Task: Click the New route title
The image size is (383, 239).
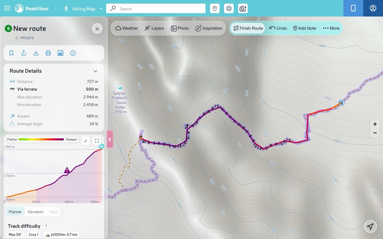Action: [x=30, y=28]
